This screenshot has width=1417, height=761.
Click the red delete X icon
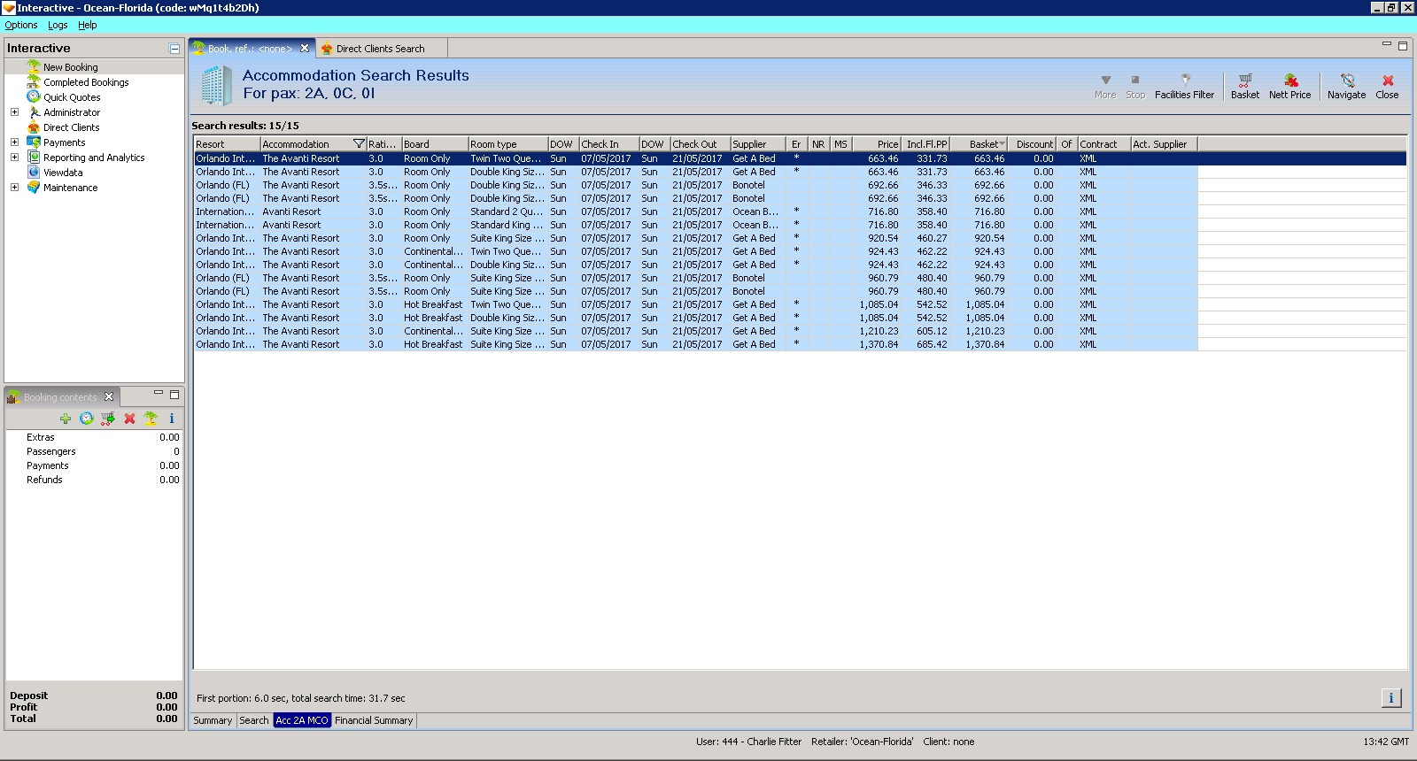point(129,419)
